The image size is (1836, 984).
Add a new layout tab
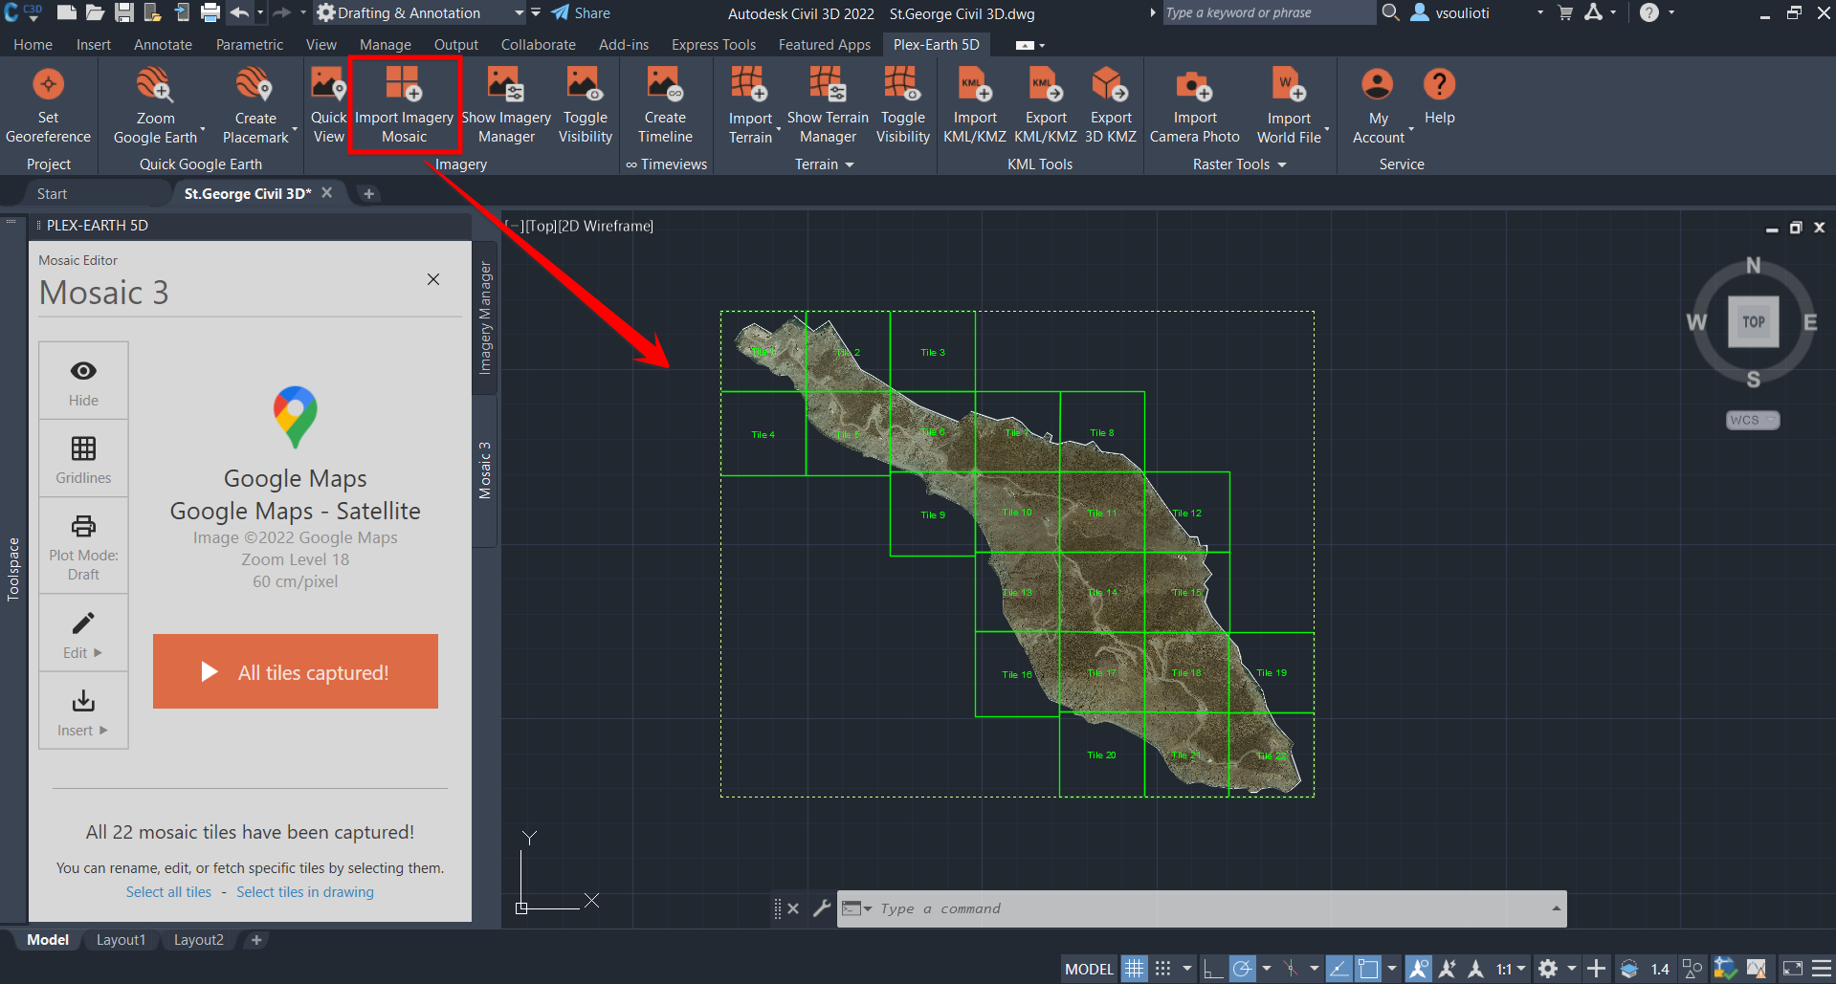tap(255, 940)
